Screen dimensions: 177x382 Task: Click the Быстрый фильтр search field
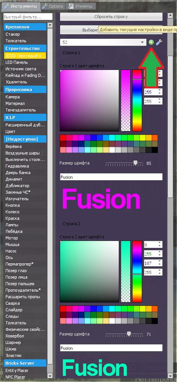[28, 17]
